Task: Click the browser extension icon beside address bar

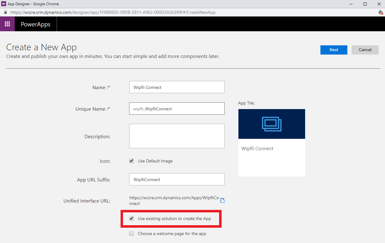Action: 381,13
